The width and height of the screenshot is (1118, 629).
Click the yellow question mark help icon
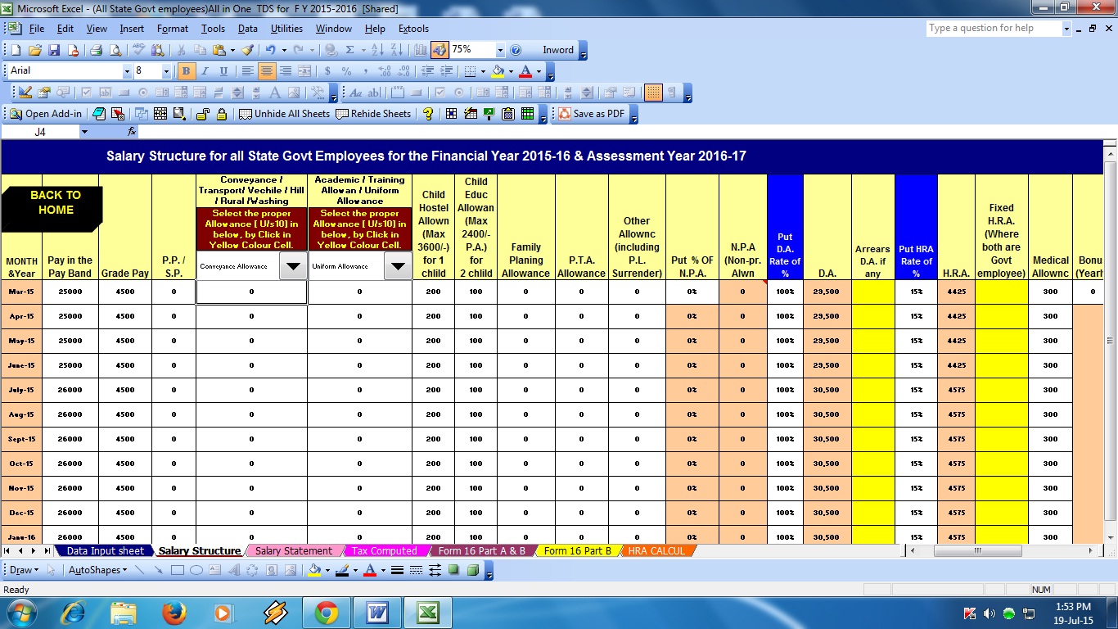tap(428, 114)
